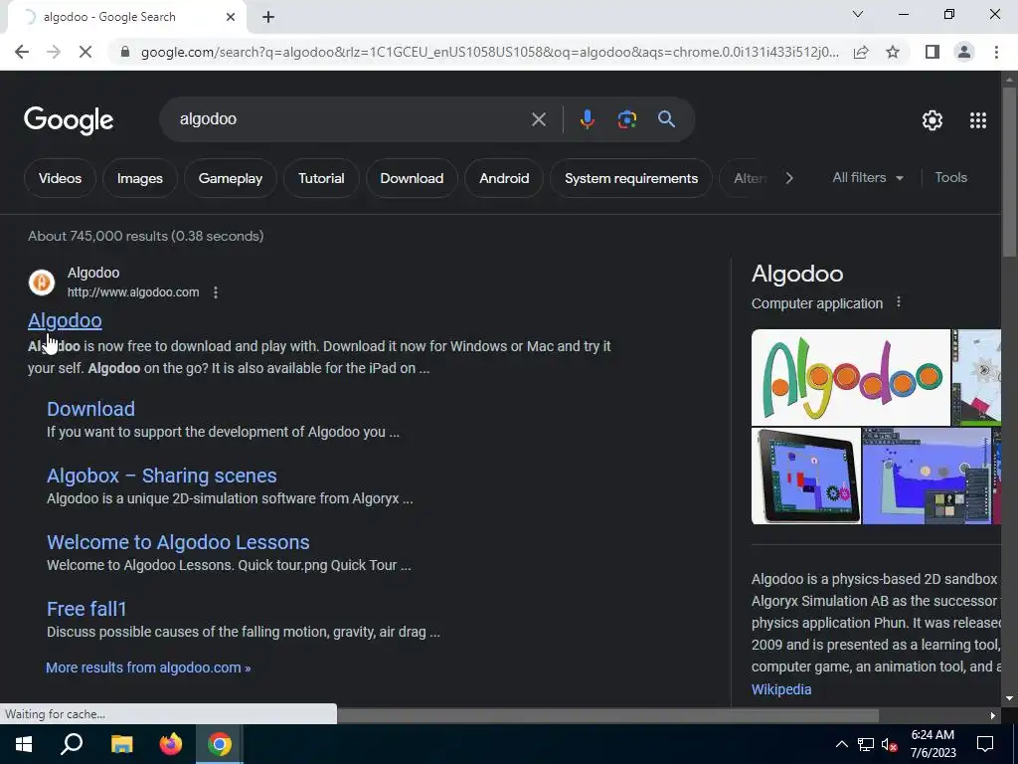
Task: Select the Download filter chip
Action: click(x=412, y=178)
